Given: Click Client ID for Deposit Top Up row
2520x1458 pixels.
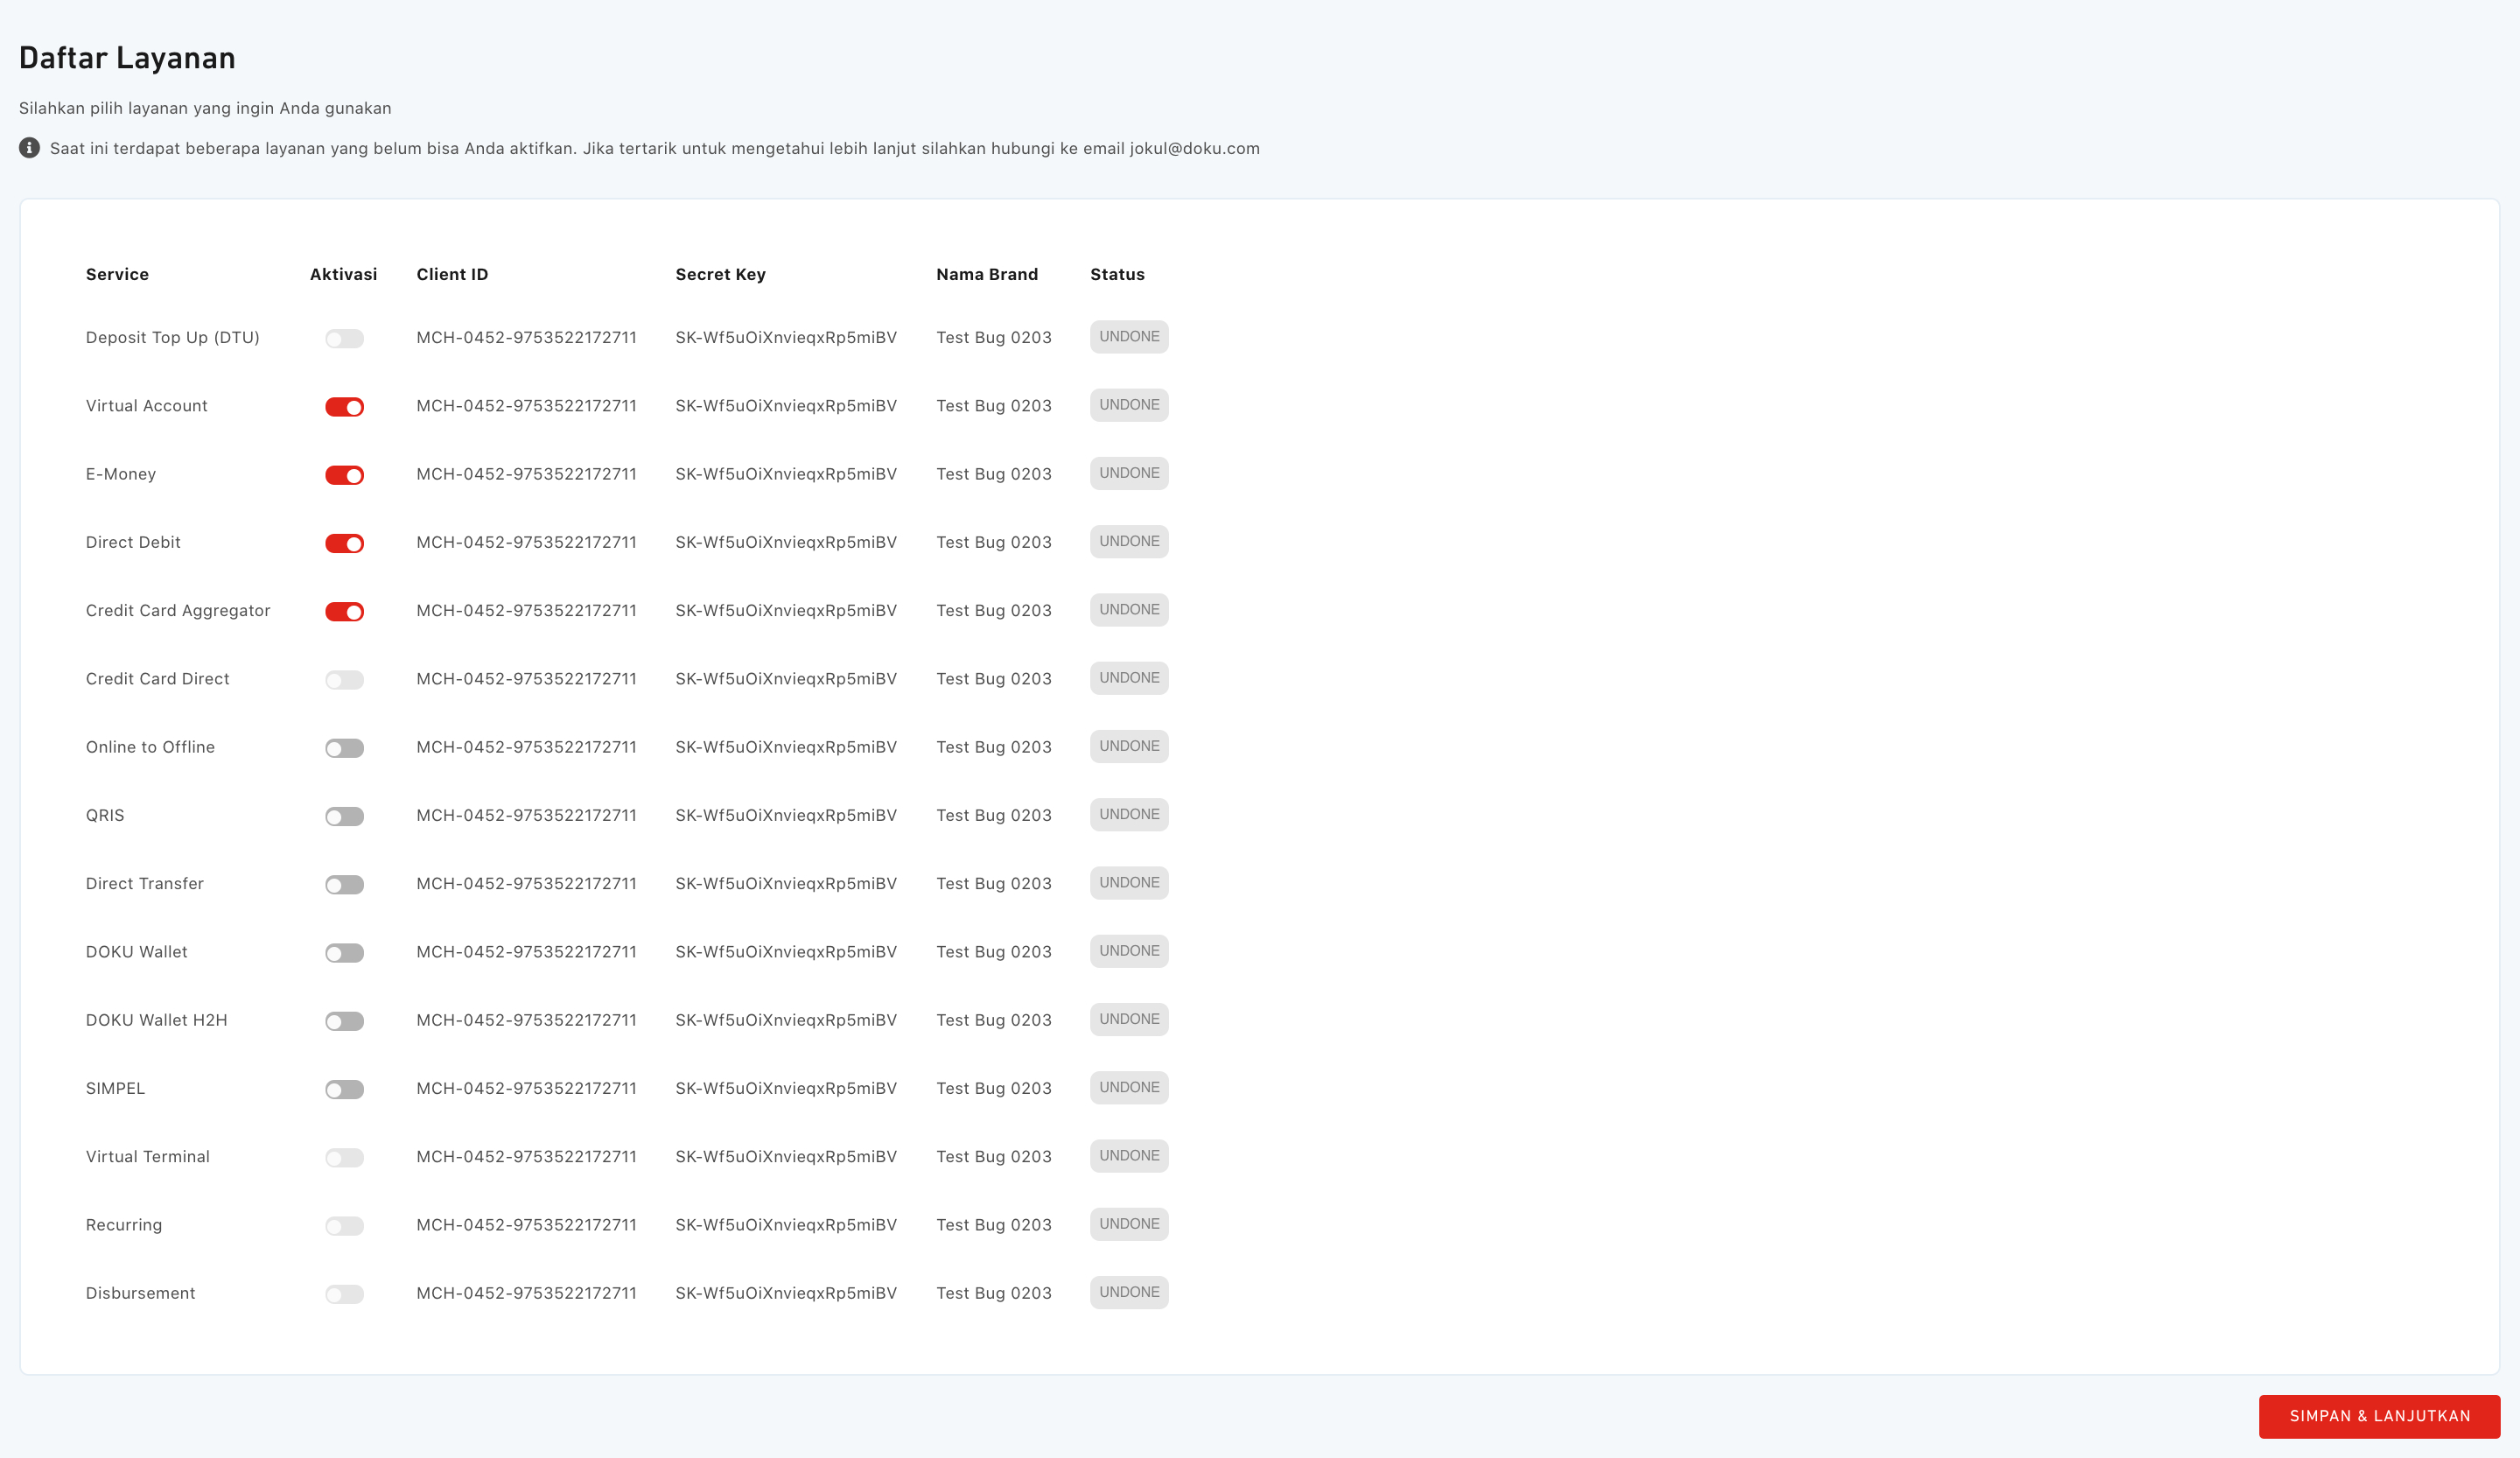Looking at the screenshot, I should pyautogui.click(x=524, y=337).
